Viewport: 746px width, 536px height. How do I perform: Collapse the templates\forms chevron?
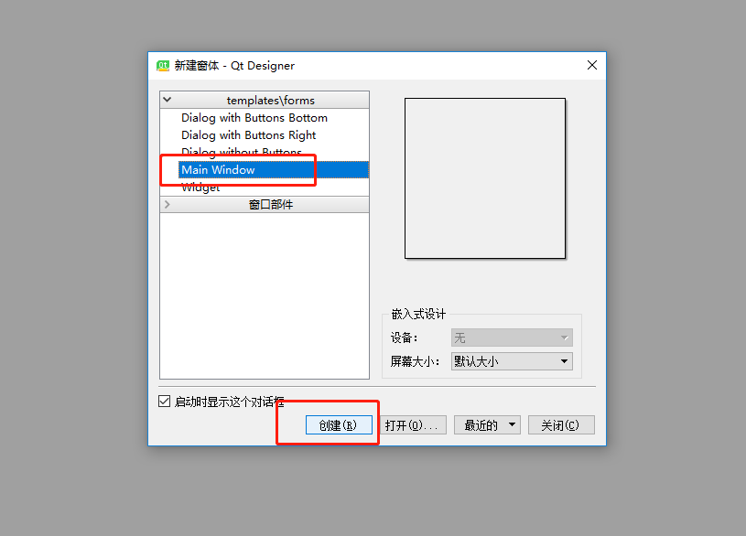(x=167, y=100)
